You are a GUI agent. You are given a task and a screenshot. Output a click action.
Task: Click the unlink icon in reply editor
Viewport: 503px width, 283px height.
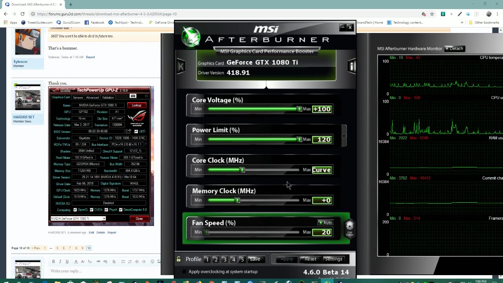106,261
